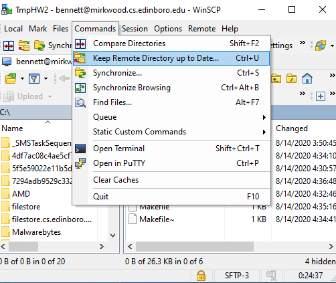Viewport: 336px width, 283px height.
Task: Select the filestore folder
Action: (21, 207)
